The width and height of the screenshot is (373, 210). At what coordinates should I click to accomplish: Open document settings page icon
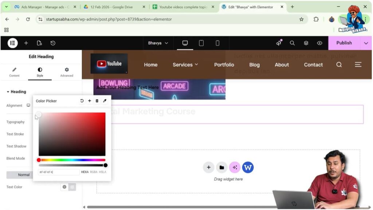pyautogui.click(x=39, y=43)
